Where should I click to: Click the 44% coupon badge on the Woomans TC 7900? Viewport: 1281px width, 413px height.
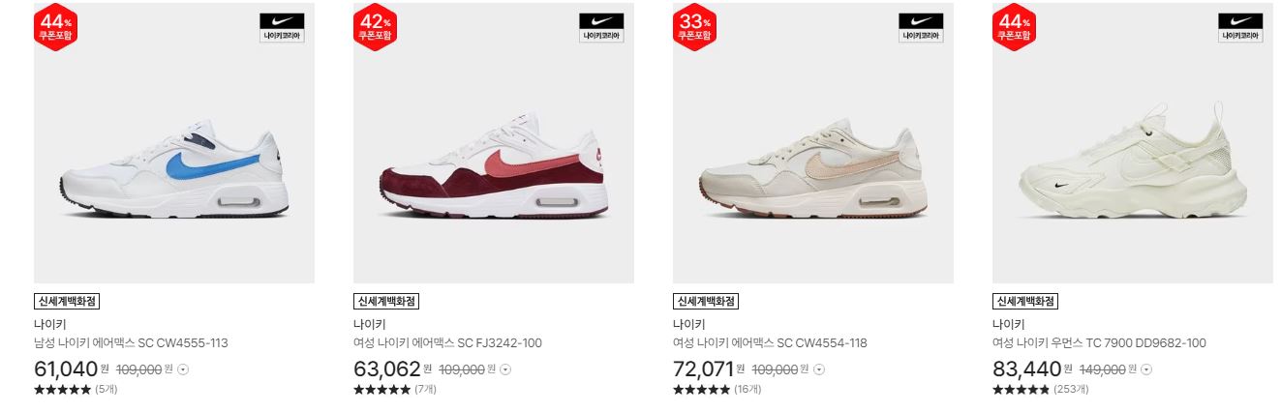[1015, 27]
